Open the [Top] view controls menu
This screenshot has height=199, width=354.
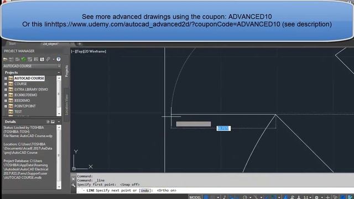tap(79, 51)
